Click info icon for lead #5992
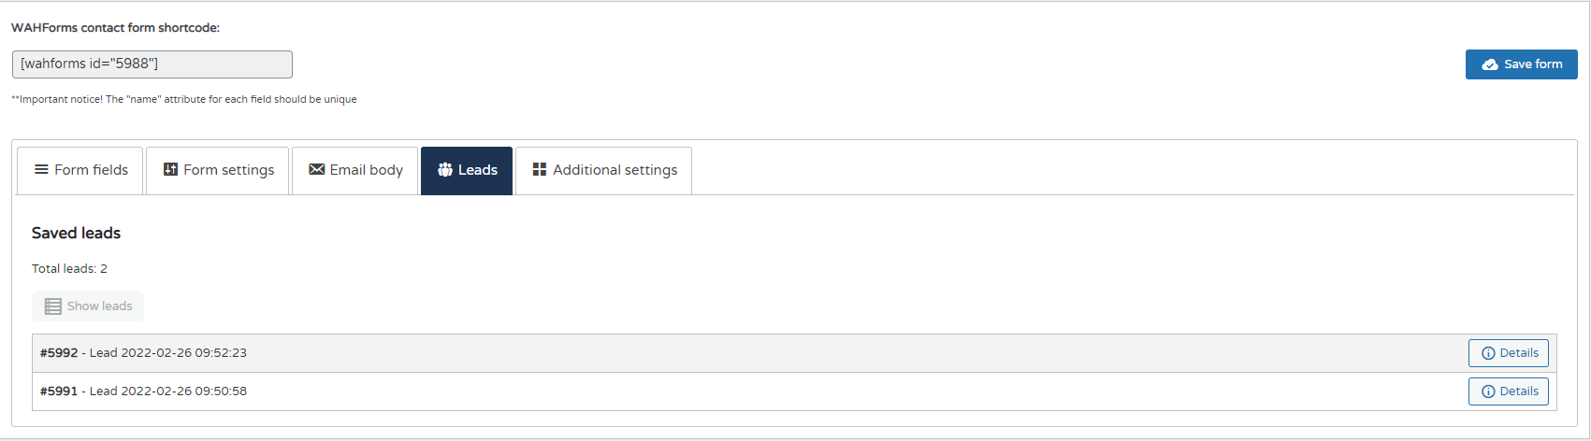 click(x=1488, y=353)
